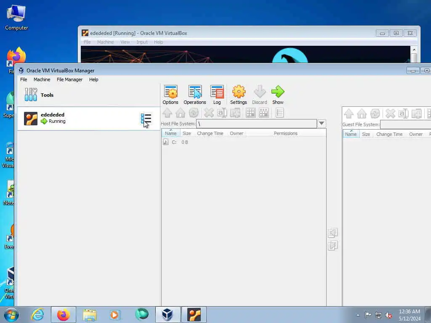Click the network icon in system tray
Viewport: 431px width, 323px height.
[378, 315]
